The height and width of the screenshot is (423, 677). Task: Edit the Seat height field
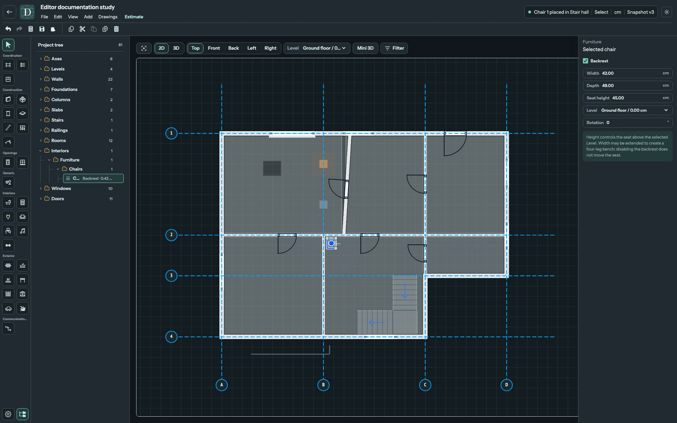pos(628,98)
